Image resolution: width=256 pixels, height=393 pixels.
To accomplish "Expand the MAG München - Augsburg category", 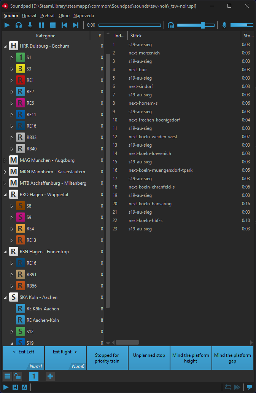I will click(x=5, y=160).
